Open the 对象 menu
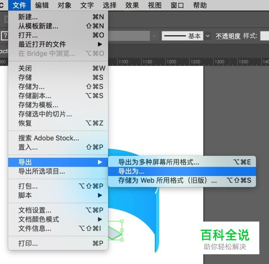The image size is (269, 264). pyautogui.click(x=64, y=5)
